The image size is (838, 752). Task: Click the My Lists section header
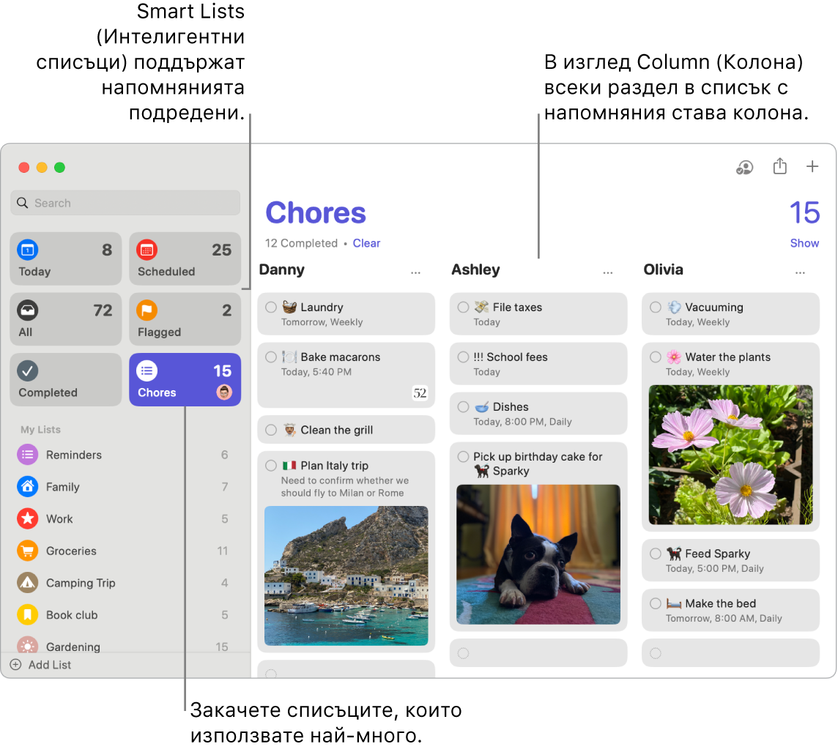[40, 429]
